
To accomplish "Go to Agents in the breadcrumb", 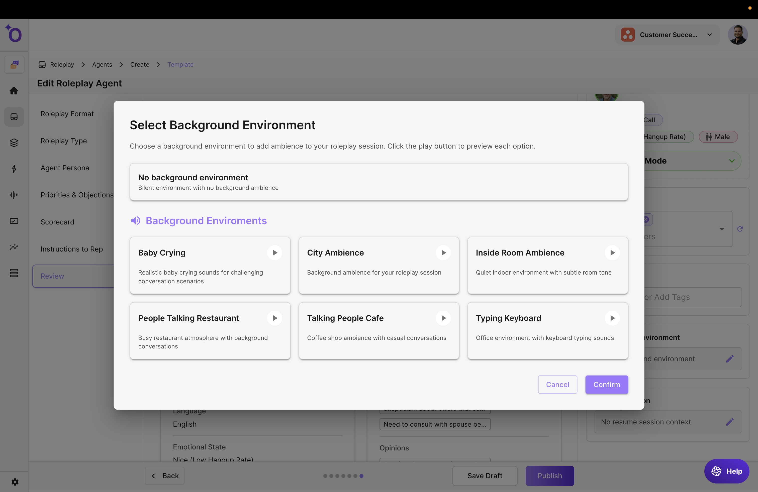I will click(102, 65).
